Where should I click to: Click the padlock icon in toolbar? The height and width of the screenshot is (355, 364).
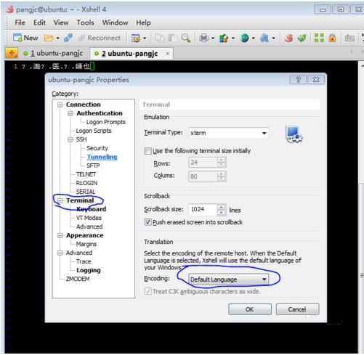pyautogui.click(x=332, y=38)
